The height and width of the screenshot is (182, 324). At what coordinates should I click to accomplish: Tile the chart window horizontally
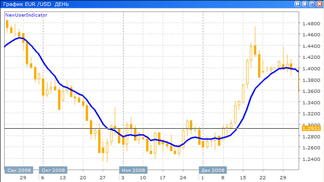click(305, 4)
